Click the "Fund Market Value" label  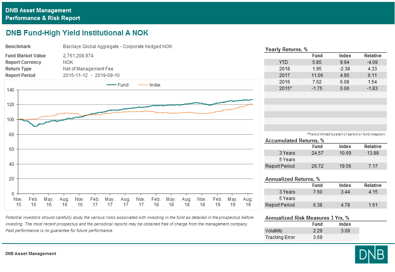25,56
